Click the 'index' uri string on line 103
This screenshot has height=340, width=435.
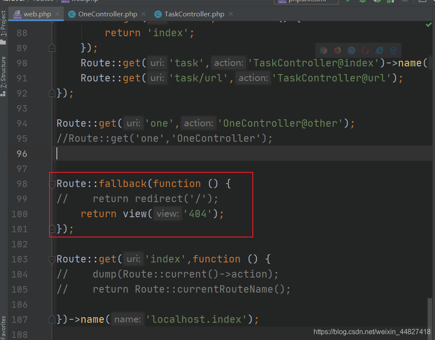[x=165, y=259]
